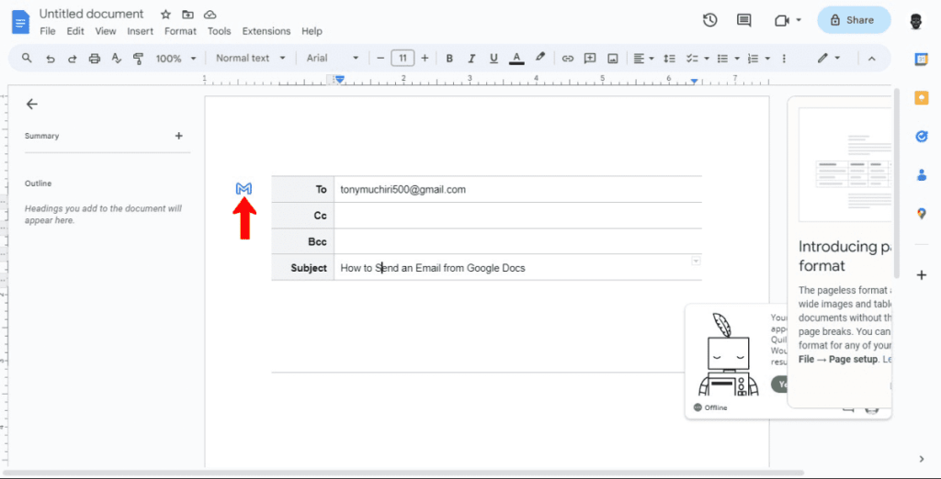The height and width of the screenshot is (479, 941).
Task: Open Google Keep in side panel
Action: (921, 97)
